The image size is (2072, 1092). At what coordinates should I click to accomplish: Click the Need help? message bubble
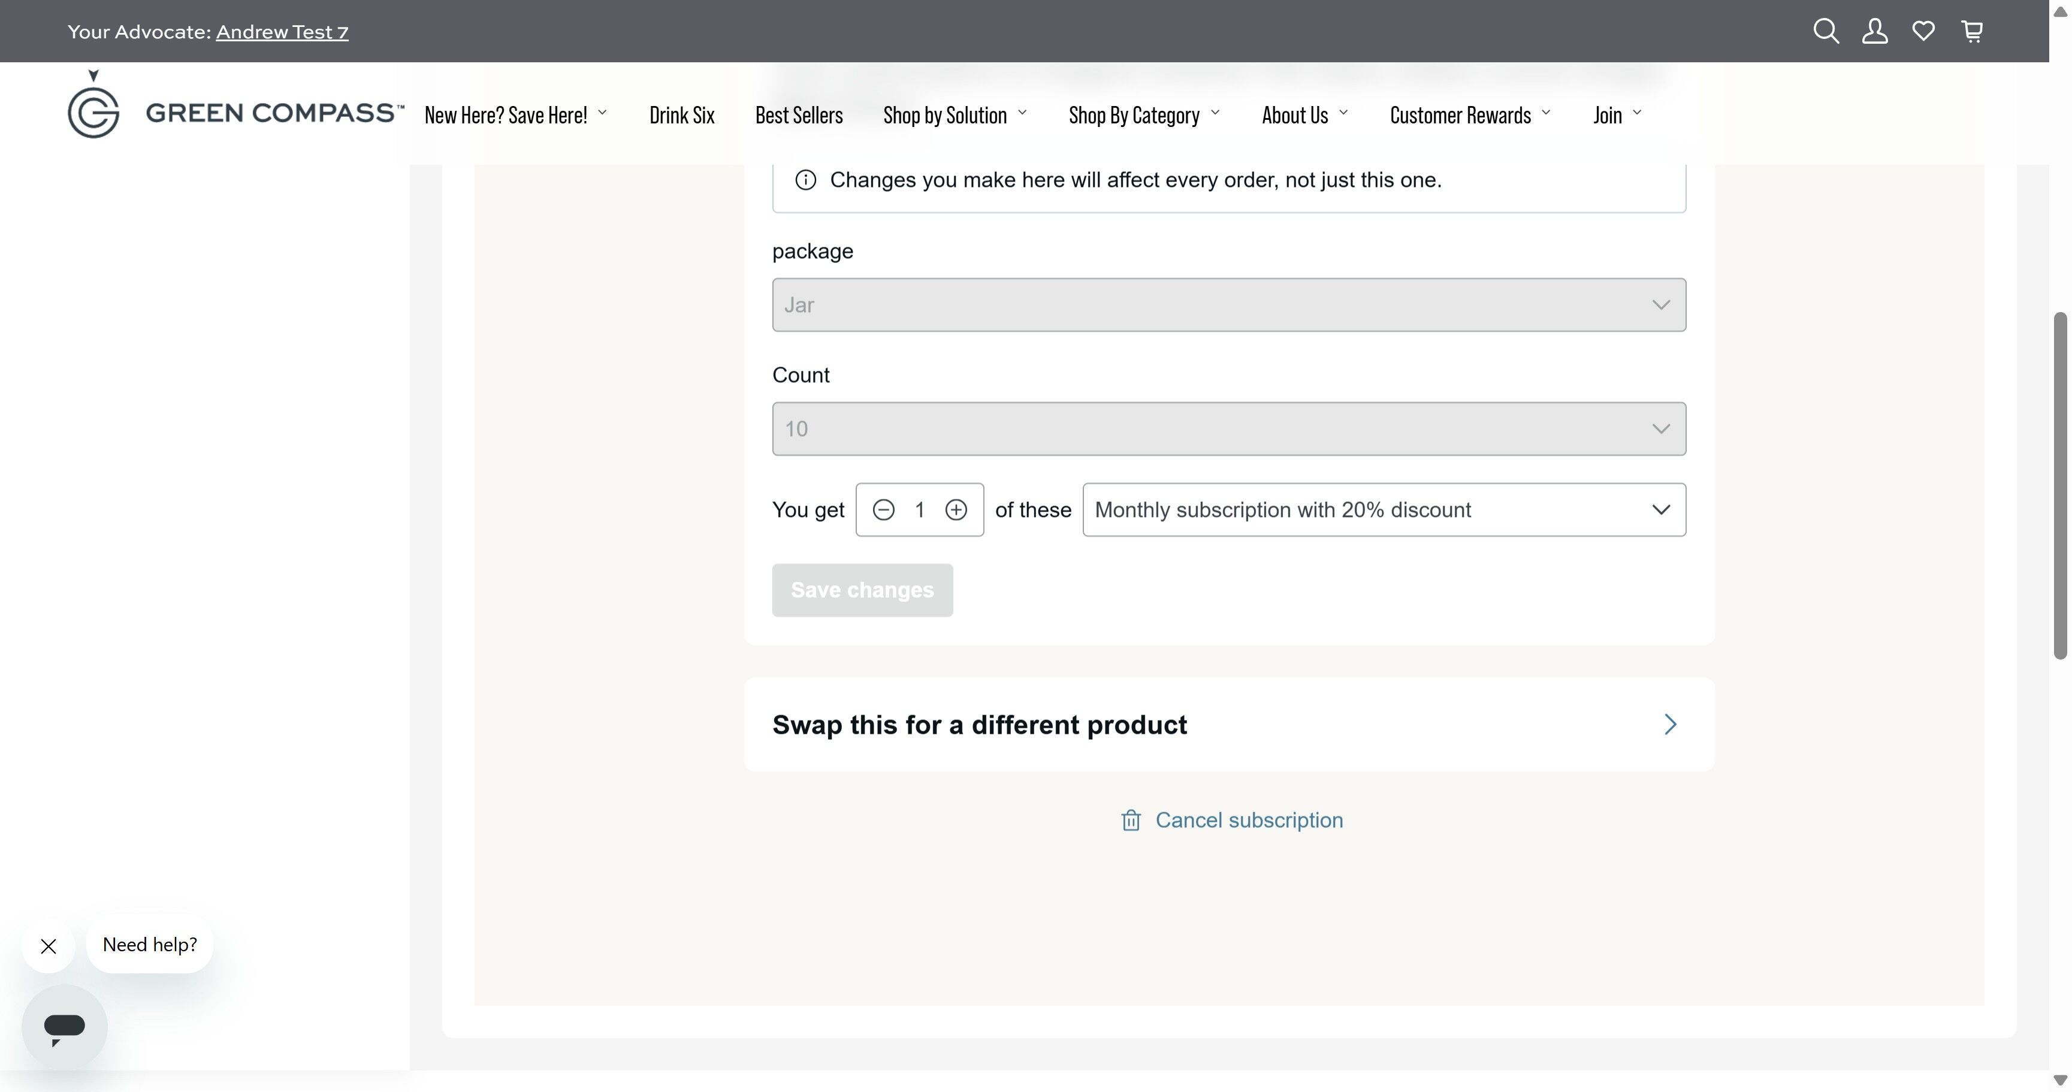(150, 946)
